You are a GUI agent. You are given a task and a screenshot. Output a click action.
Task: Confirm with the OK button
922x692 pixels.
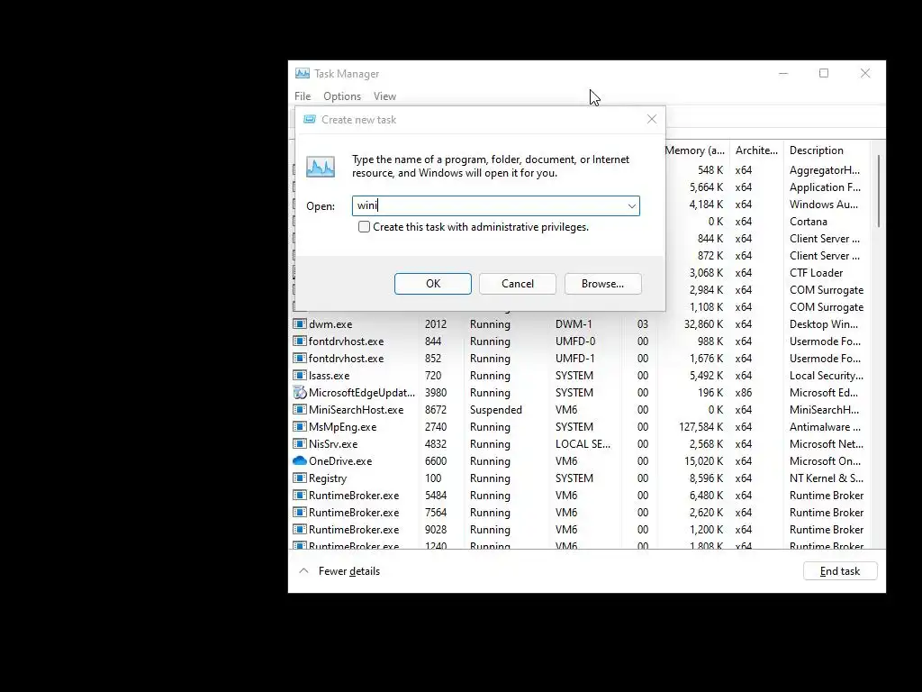pyautogui.click(x=433, y=284)
